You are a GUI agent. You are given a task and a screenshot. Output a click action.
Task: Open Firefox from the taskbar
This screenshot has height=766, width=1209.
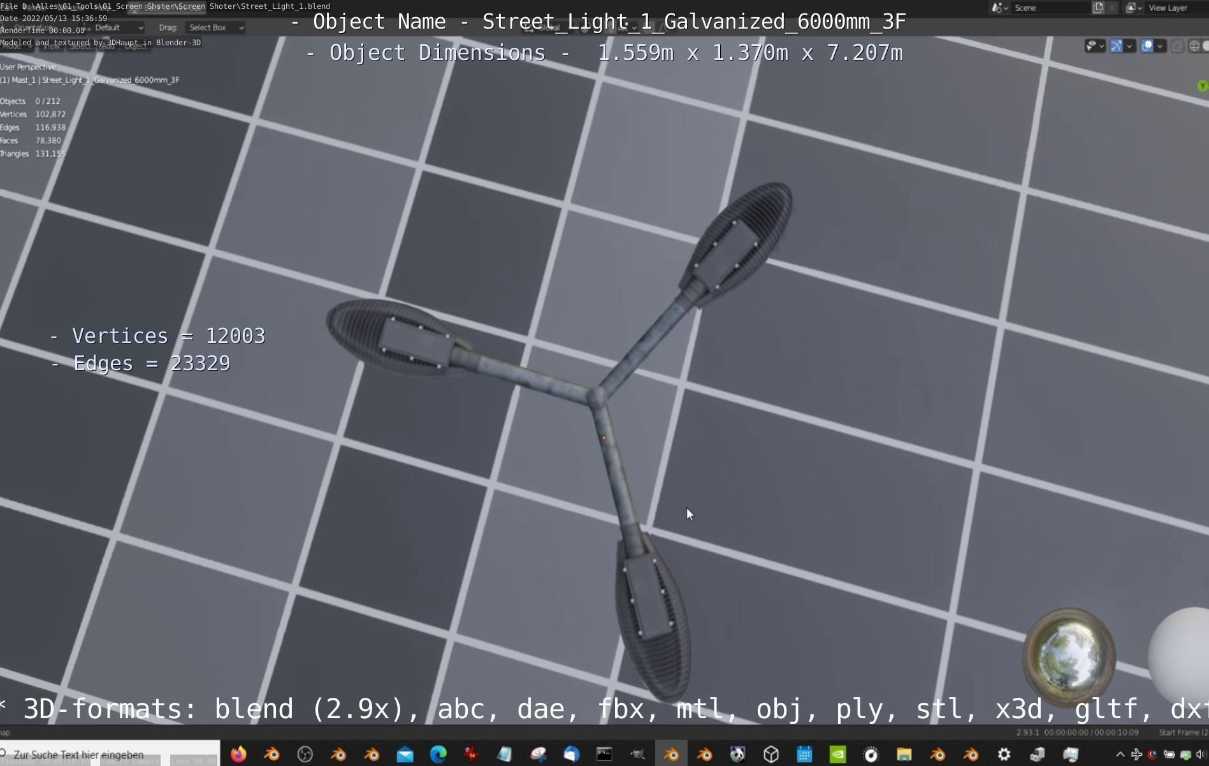tap(238, 755)
